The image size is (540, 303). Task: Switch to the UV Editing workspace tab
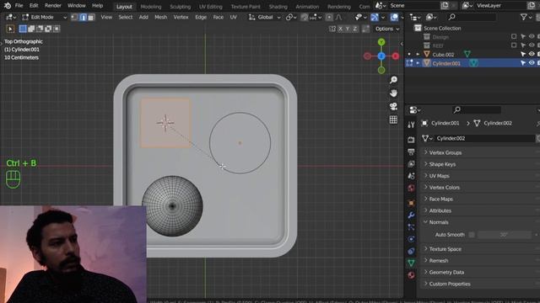pos(210,7)
